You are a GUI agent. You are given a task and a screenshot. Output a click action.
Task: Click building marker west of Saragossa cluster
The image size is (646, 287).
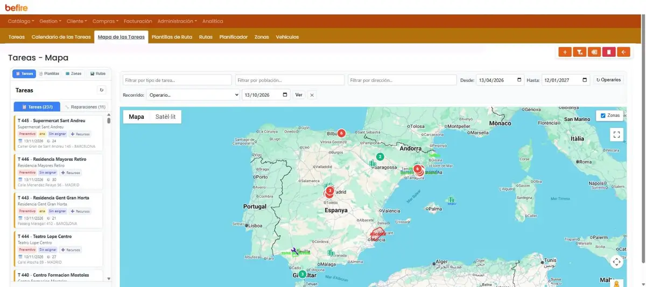tap(372, 163)
